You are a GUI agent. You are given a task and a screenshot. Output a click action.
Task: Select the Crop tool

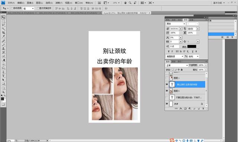(3, 32)
